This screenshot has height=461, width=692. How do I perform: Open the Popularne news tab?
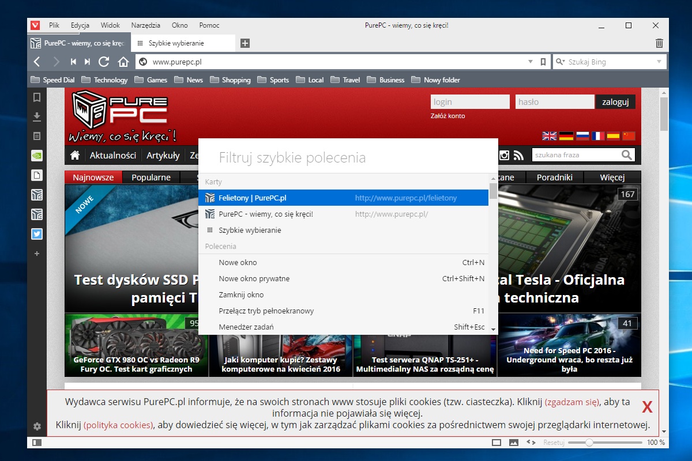click(x=151, y=177)
